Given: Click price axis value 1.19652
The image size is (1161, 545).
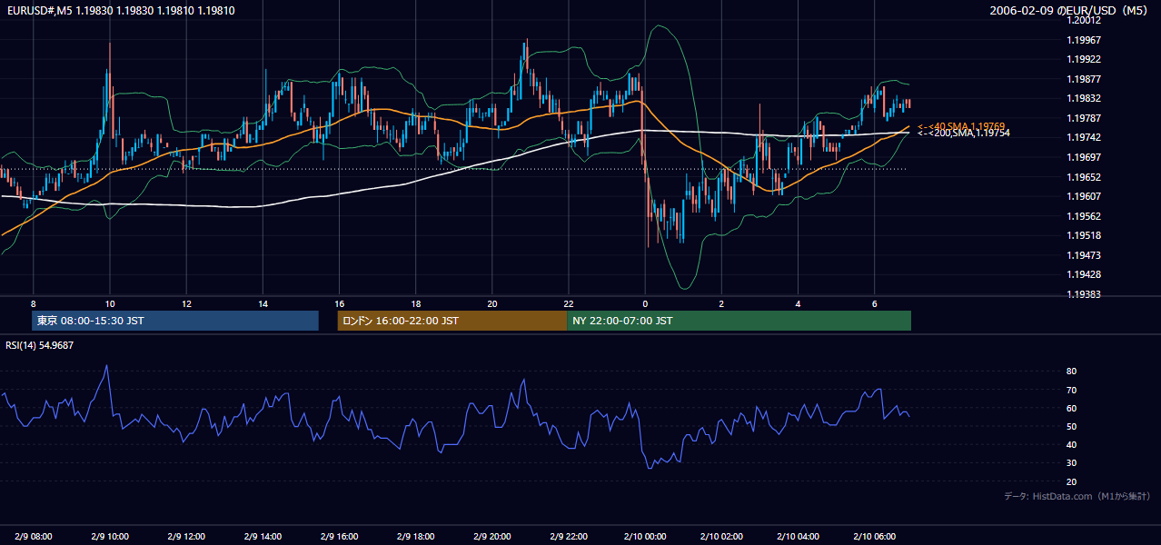Looking at the screenshot, I should [x=1086, y=177].
